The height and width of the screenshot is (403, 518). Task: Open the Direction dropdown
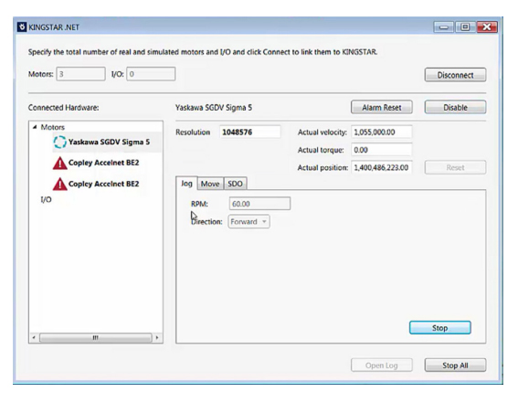pos(248,222)
